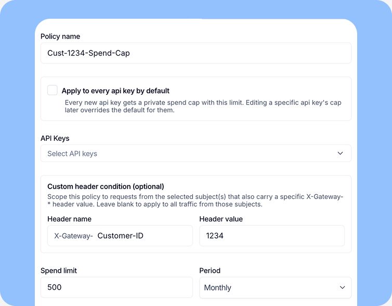
Task: Click the private spend cap description text
Action: pyautogui.click(x=203, y=107)
